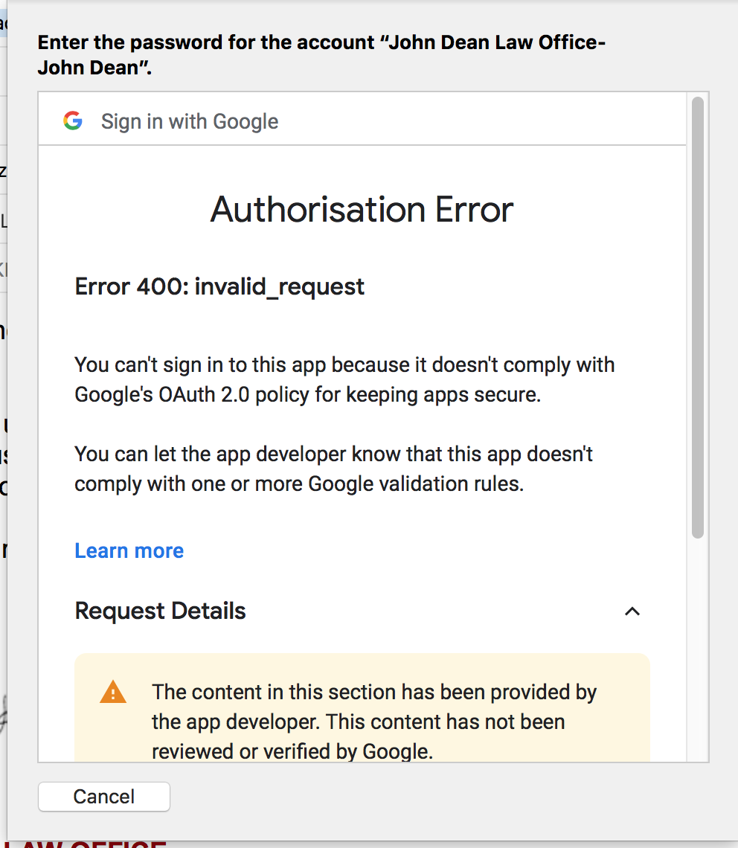Screen dimensions: 738x848
Task: Click the 'Sign in with Google' header text
Action: [x=190, y=122]
